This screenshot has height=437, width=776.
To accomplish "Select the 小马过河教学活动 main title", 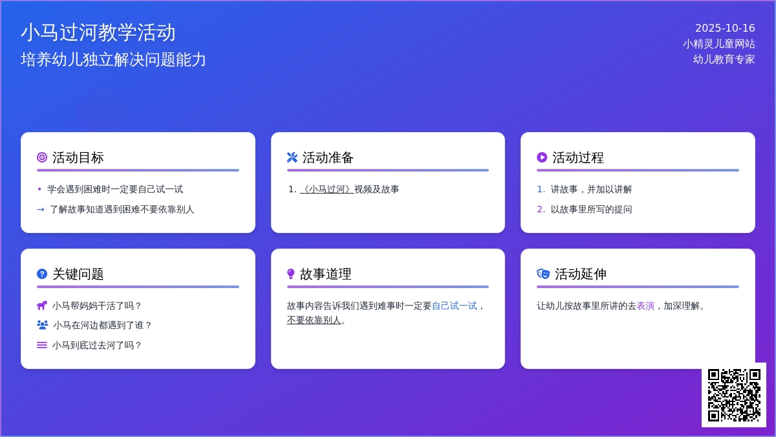I will (x=98, y=32).
